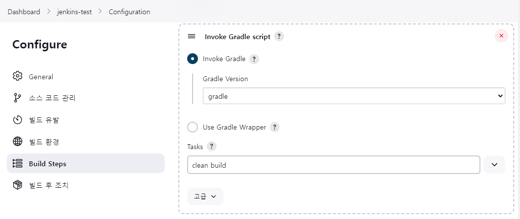The height and width of the screenshot is (219, 520).
Task: Select the Use Gradle Wrapper radio button
Action: [x=193, y=127]
